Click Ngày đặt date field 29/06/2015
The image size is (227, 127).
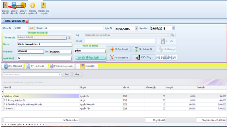[125, 29]
